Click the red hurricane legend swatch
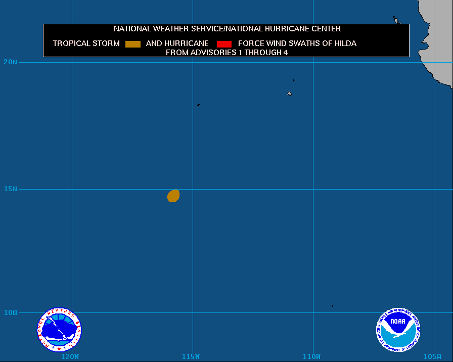This screenshot has height=362, width=453. pos(224,44)
